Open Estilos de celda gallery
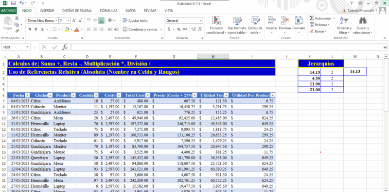The width and height of the screenshot is (389, 192). click(255, 26)
